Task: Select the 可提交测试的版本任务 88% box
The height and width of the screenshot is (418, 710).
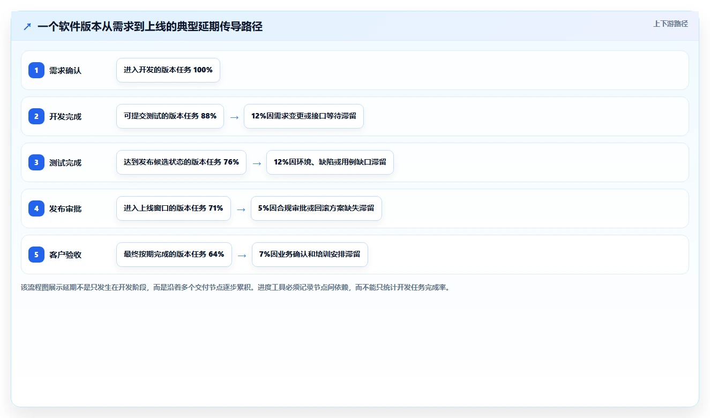Action: (170, 116)
